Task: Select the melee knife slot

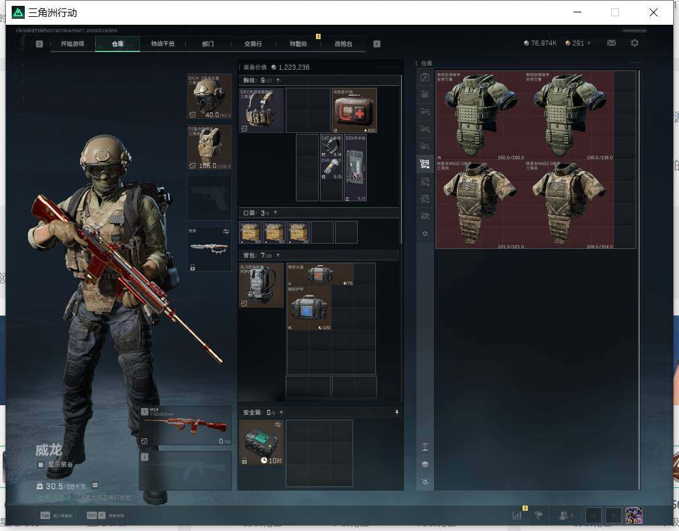Action: pyautogui.click(x=210, y=249)
